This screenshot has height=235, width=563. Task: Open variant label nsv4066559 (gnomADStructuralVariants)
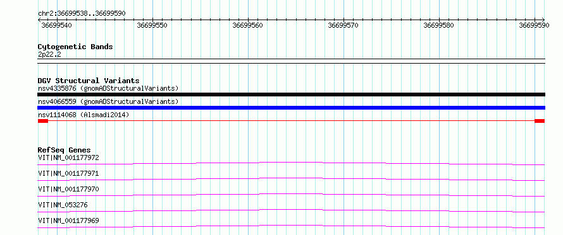click(x=108, y=101)
